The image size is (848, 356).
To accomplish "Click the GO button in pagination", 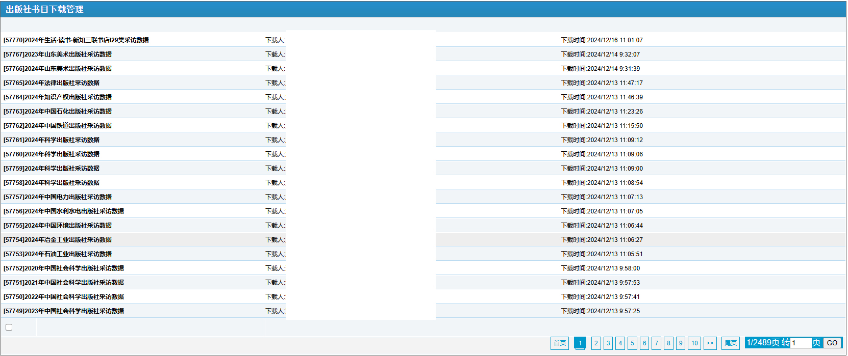I will click(832, 343).
